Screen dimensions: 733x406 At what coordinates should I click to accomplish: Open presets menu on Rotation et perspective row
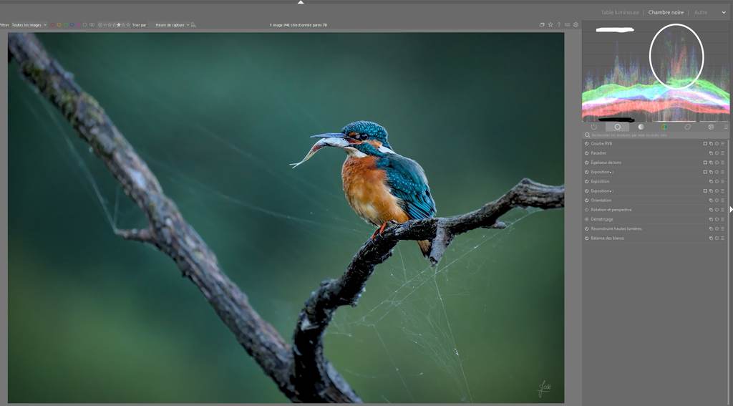722,210
